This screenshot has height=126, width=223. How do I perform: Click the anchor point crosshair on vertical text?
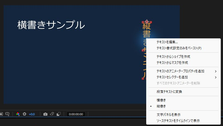tap(147, 22)
